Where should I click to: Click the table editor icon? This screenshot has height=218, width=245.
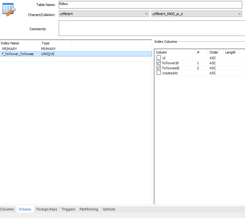pyautogui.click(x=9, y=9)
